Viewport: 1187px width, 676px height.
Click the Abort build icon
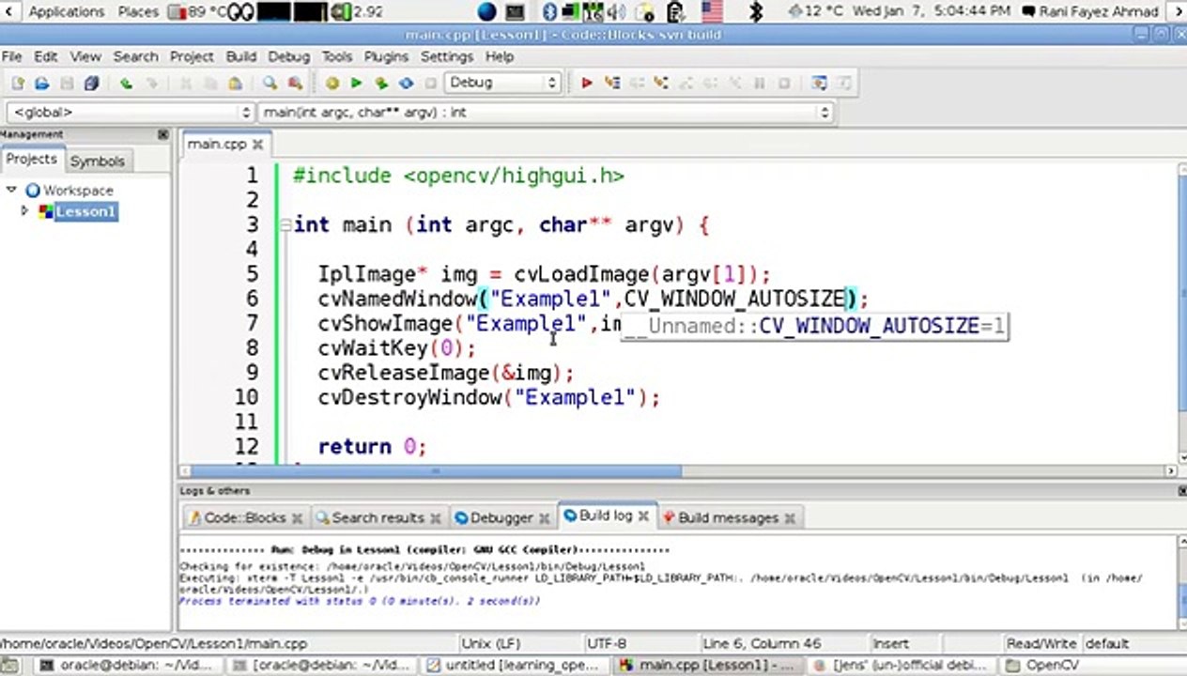[431, 84]
